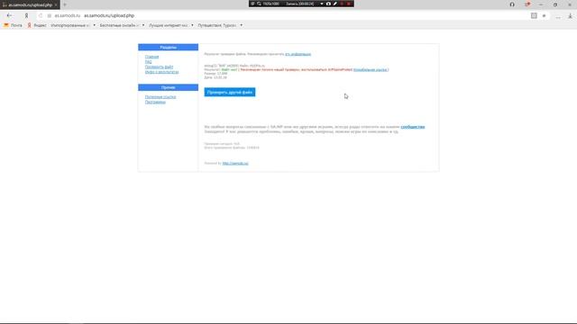Open the notifications icon with red badge
The height and width of the screenshot is (324, 577).
pyautogui.click(x=527, y=4)
